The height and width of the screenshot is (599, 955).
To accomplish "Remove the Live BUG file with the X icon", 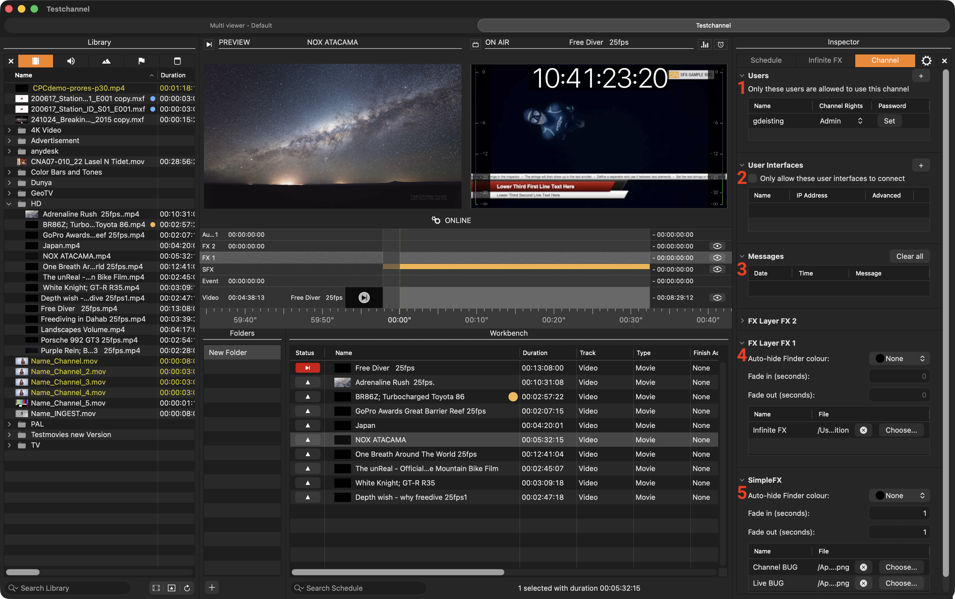I will click(x=864, y=583).
